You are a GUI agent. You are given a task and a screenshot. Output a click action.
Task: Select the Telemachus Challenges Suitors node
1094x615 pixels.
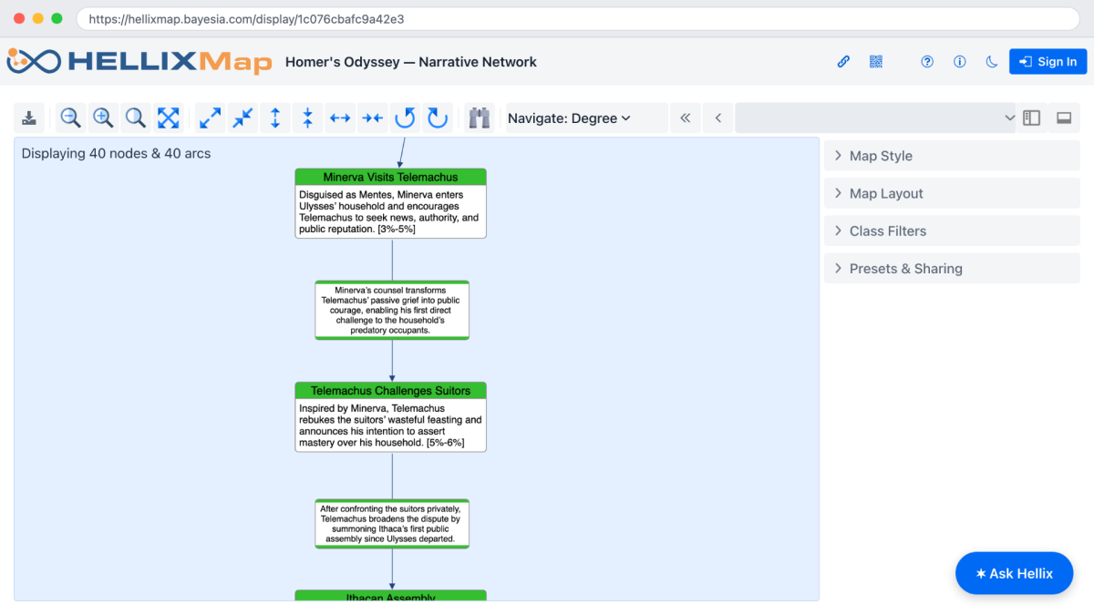390,416
